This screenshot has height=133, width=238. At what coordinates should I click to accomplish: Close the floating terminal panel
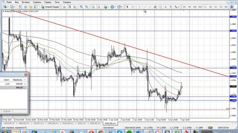pos(26,75)
